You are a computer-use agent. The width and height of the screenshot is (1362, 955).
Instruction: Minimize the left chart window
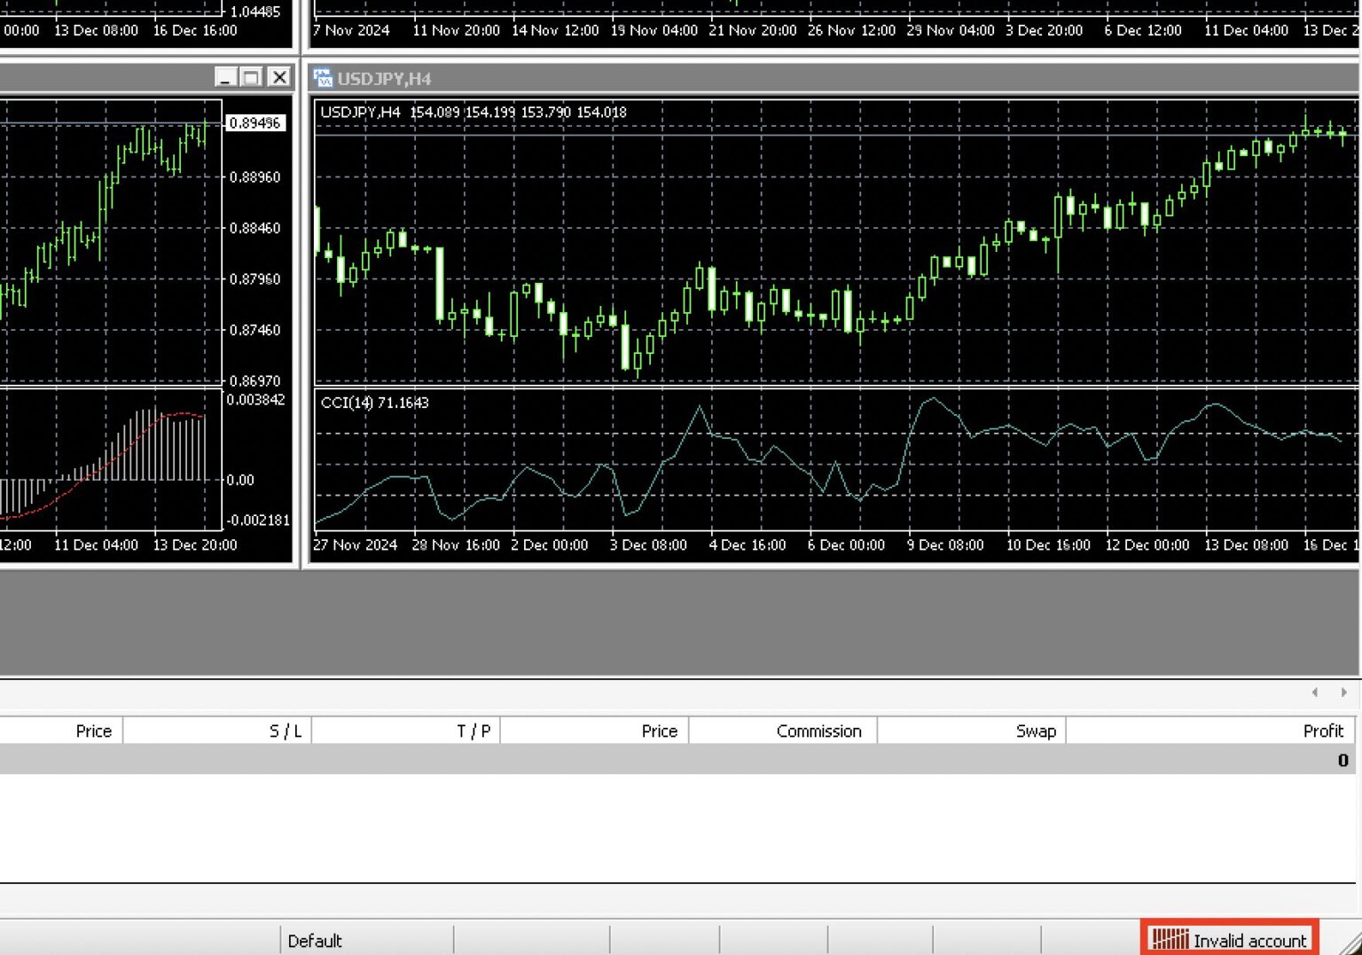(x=226, y=77)
